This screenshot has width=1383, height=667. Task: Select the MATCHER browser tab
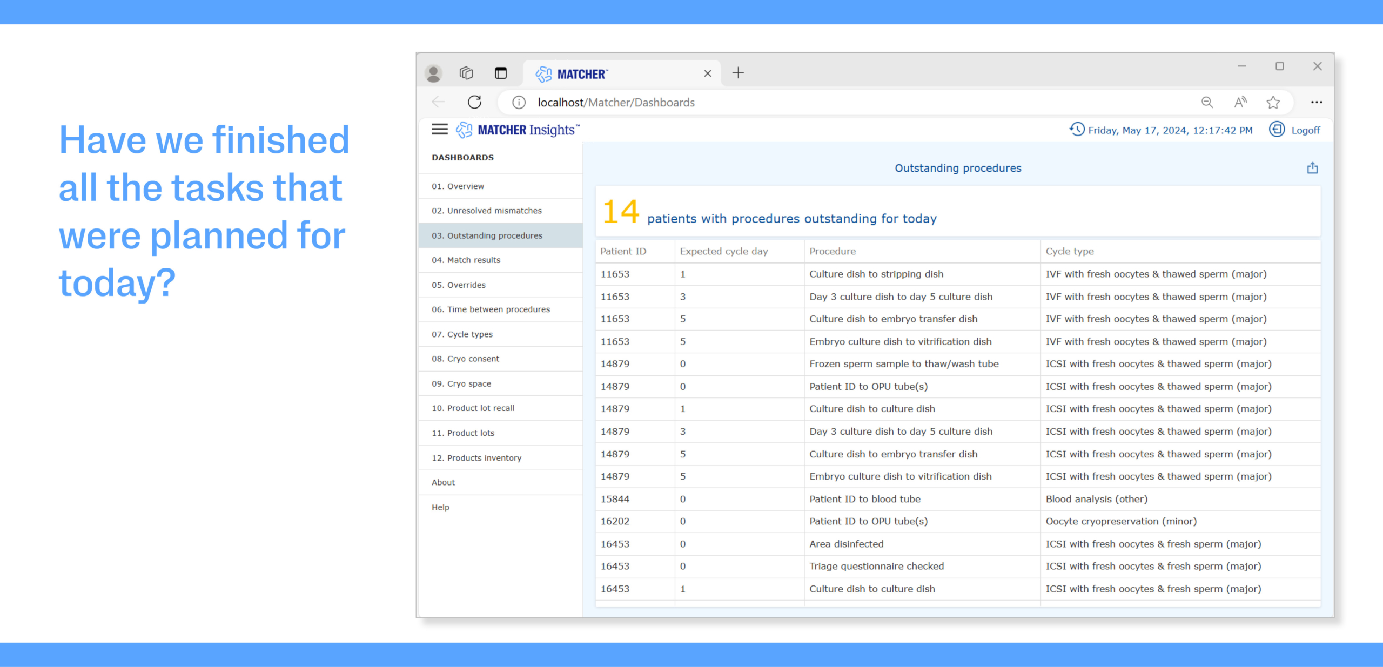tap(622, 73)
